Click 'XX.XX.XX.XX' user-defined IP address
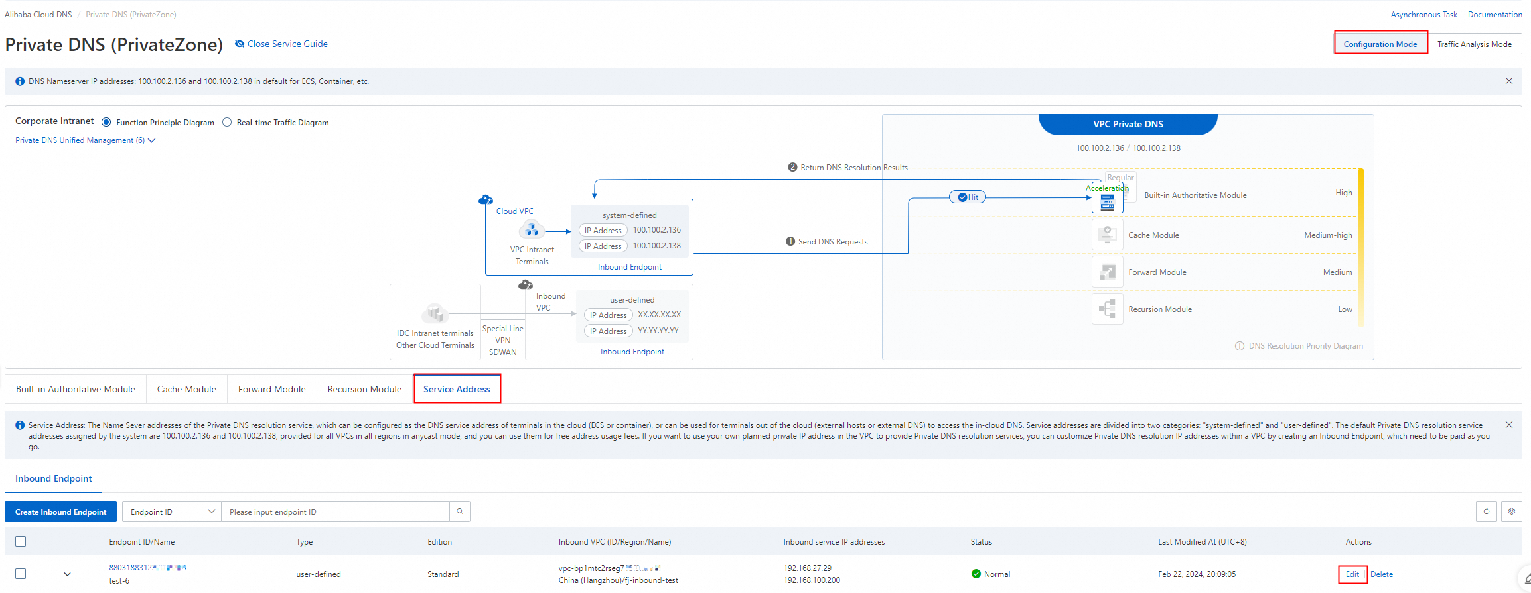This screenshot has height=593, width=1531. click(x=660, y=315)
